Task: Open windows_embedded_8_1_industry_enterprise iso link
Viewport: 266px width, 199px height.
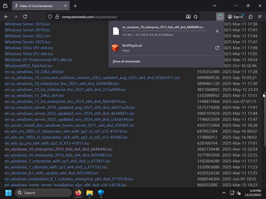Action: point(69,179)
